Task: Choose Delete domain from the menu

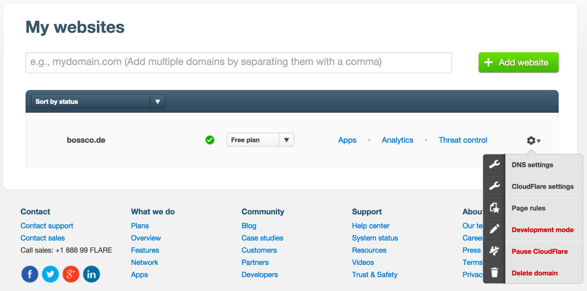Action: click(534, 273)
